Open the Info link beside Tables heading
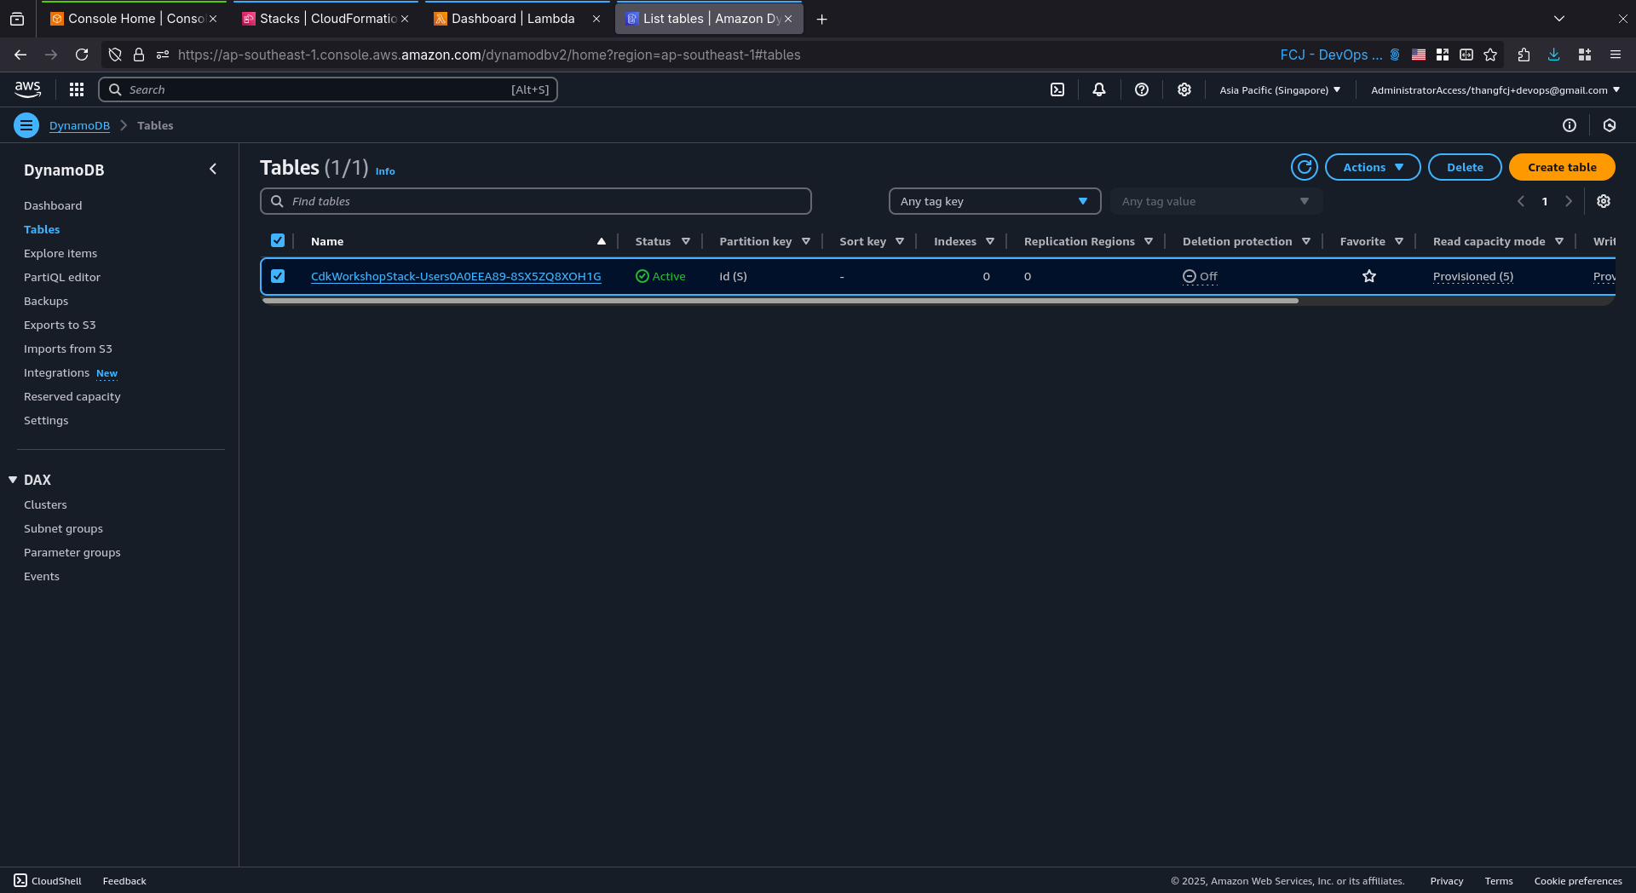Image resolution: width=1636 pixels, height=893 pixels. 385,171
